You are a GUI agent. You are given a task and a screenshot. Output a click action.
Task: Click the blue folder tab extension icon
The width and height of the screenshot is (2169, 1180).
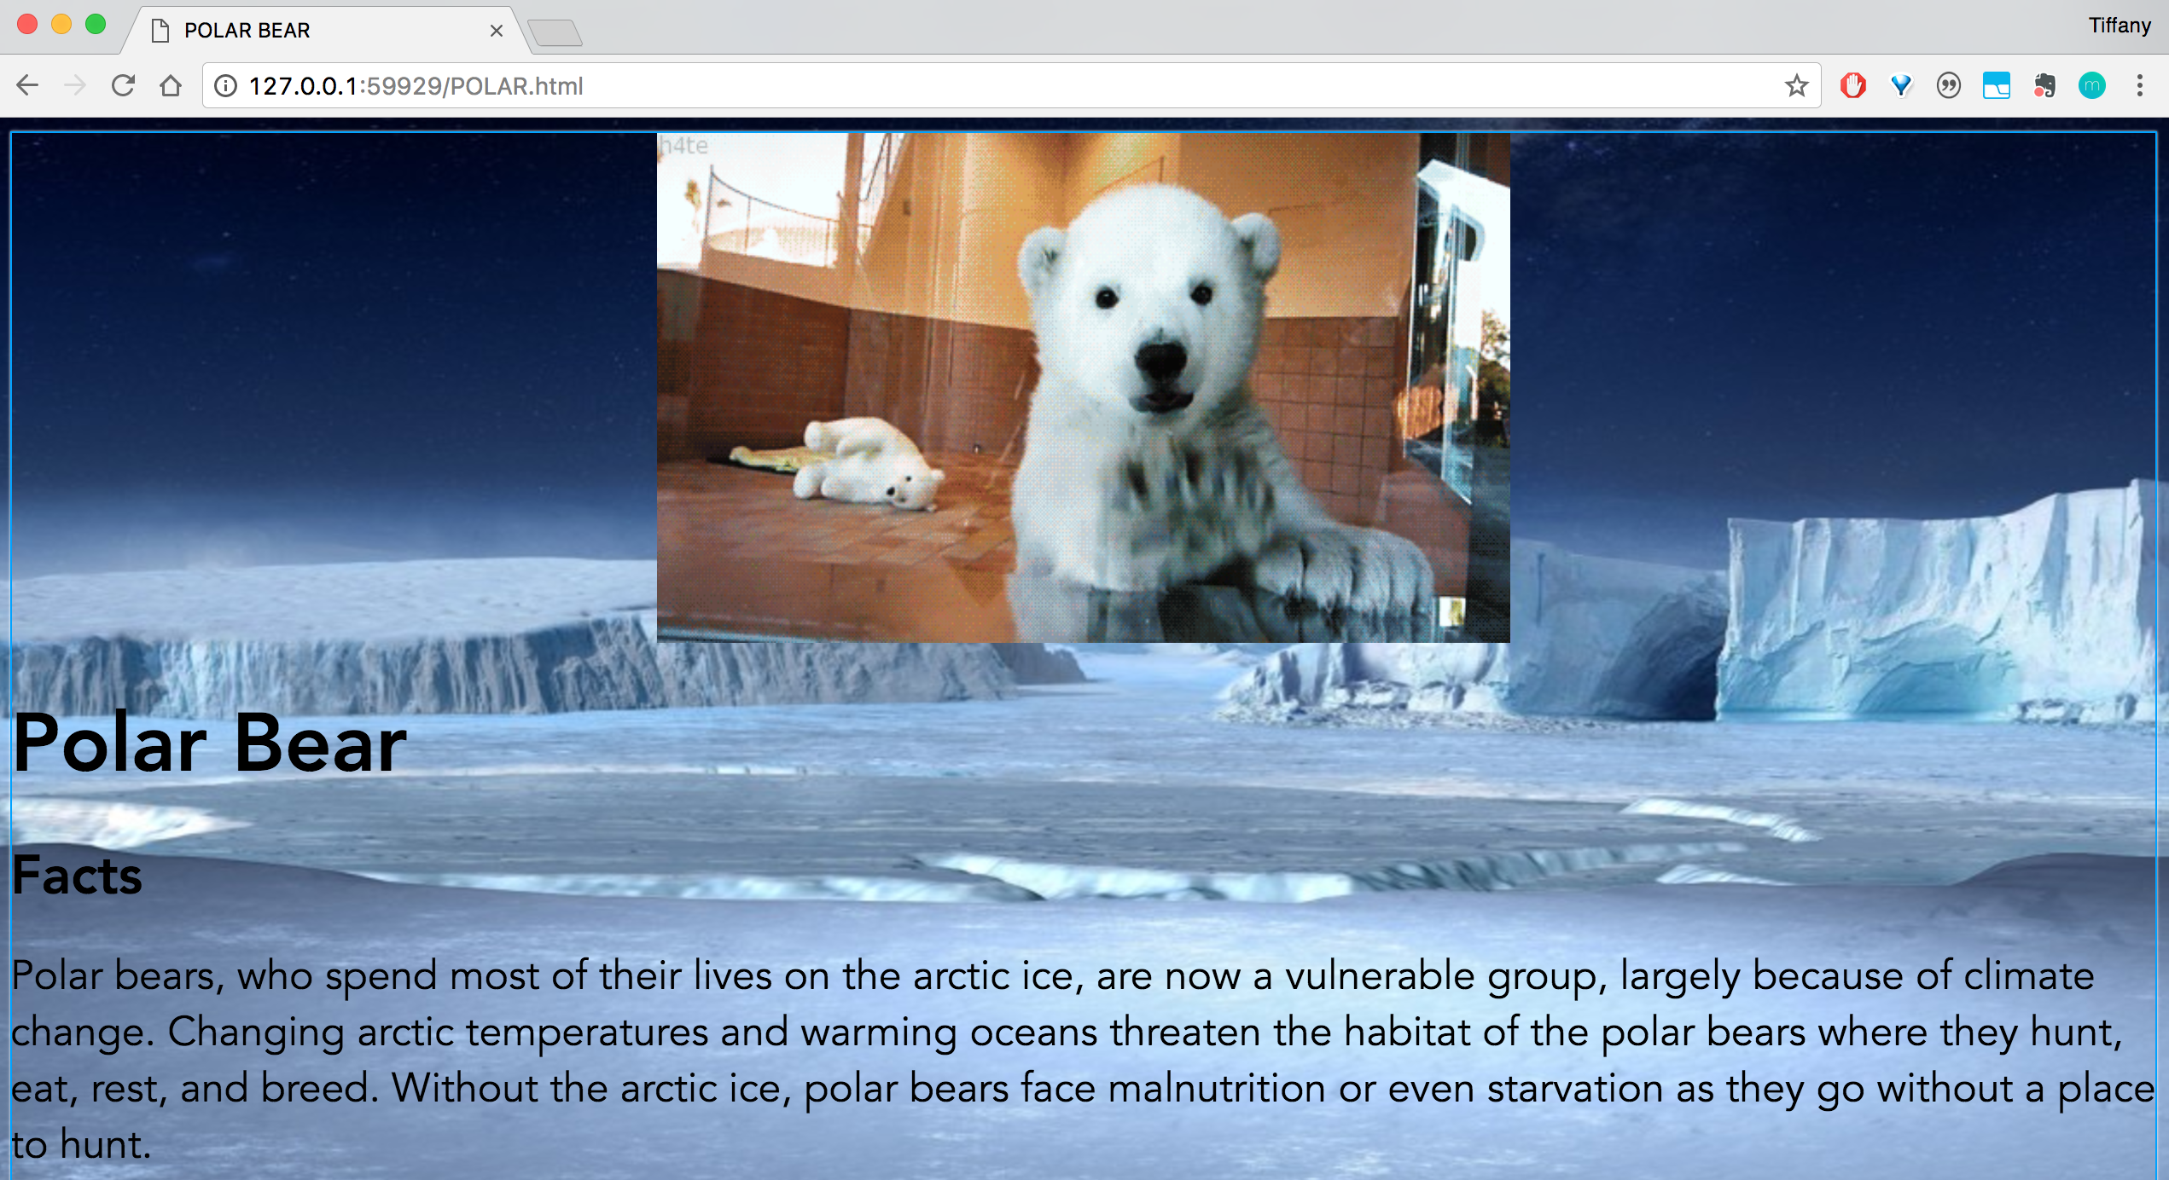1997,85
